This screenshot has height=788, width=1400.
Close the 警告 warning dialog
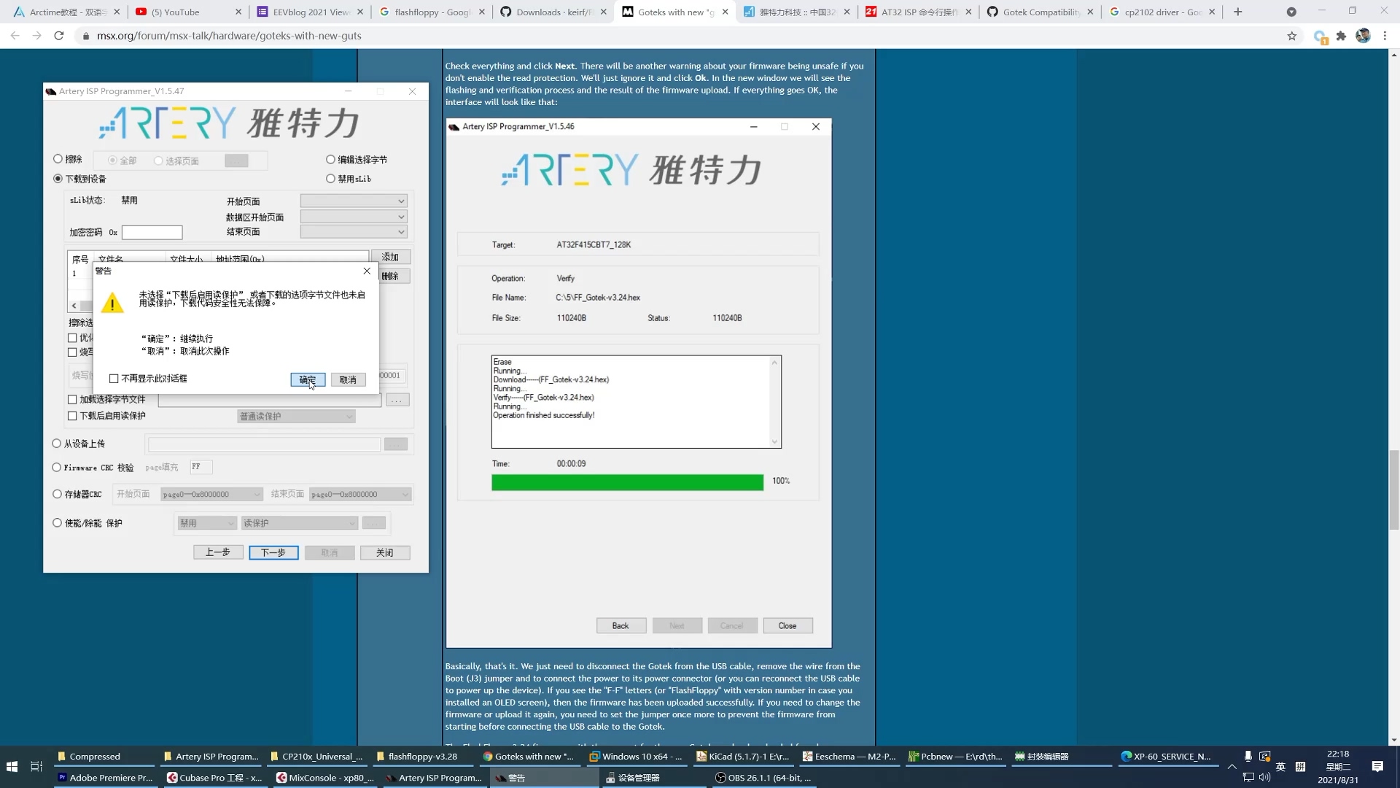click(x=367, y=271)
